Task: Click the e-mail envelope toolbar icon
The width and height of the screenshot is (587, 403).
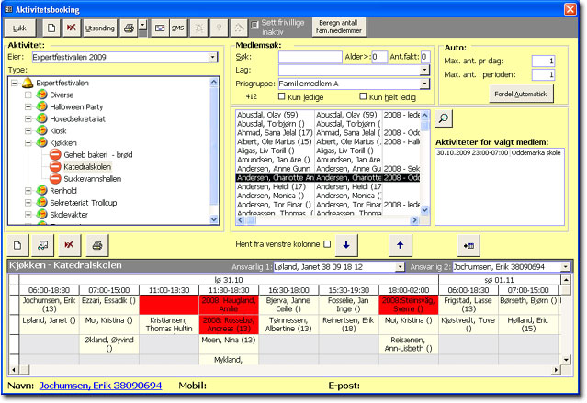Action: (x=160, y=28)
